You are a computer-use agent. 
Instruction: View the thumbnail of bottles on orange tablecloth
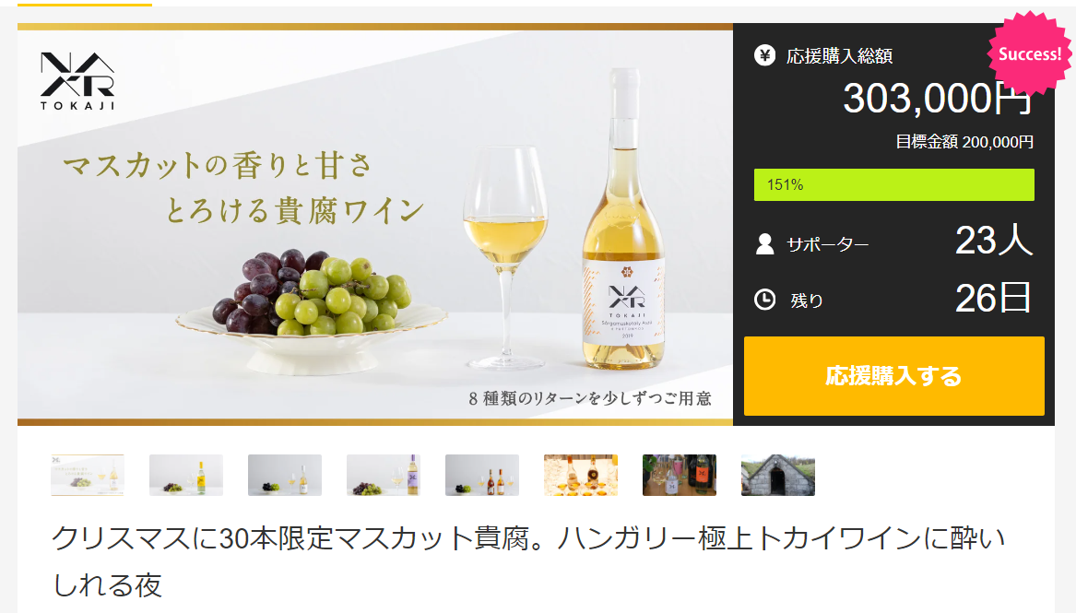581,475
